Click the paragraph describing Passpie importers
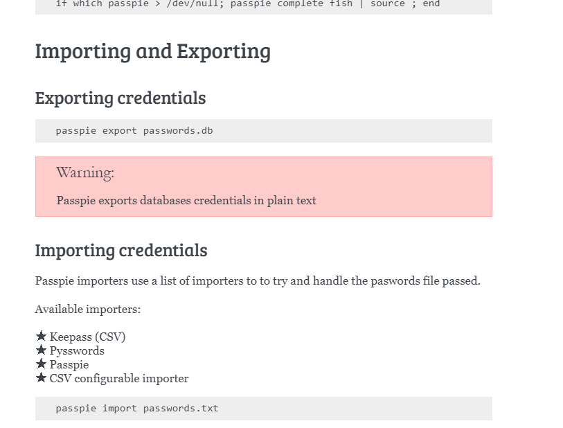The image size is (563, 428). tap(258, 281)
